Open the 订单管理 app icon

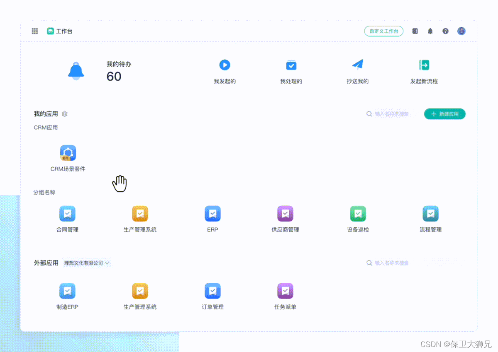(212, 291)
